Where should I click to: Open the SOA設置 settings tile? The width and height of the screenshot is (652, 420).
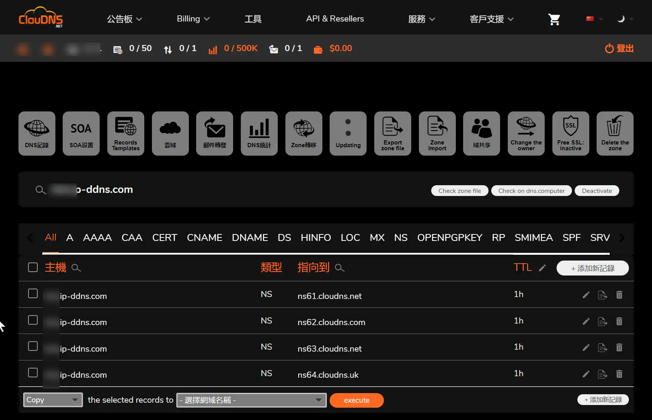click(81, 133)
